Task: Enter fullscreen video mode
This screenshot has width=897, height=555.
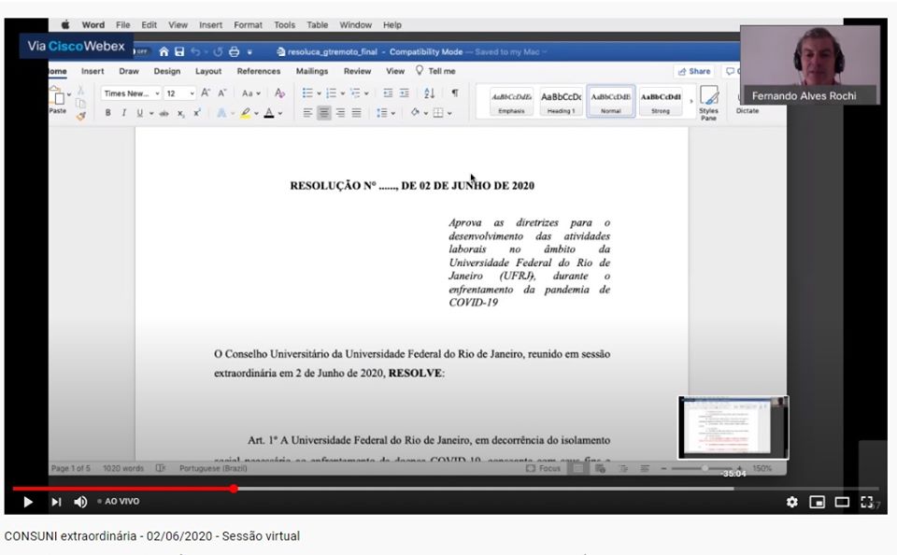Action: click(x=866, y=502)
